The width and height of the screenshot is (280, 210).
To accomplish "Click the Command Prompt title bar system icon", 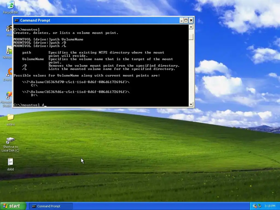I will click(x=16, y=20).
